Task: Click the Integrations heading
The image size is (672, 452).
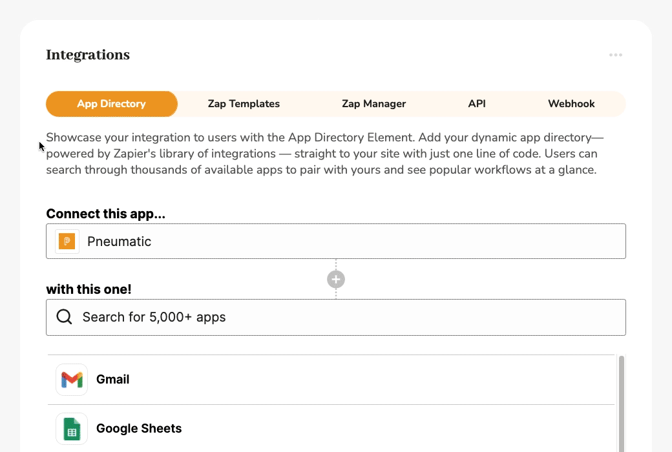Action: pyautogui.click(x=88, y=55)
